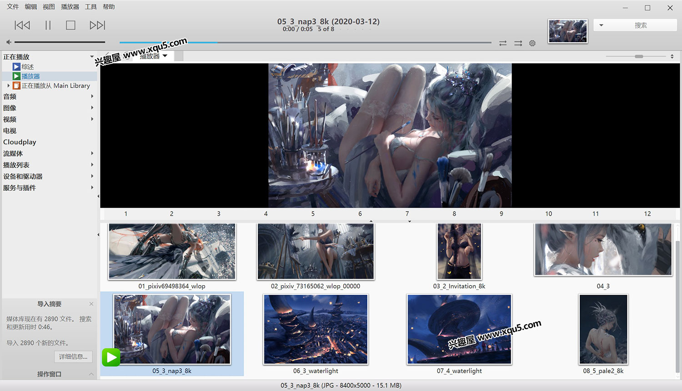Open the 工具 menu
Image resolution: width=682 pixels, height=391 pixels.
(x=91, y=7)
